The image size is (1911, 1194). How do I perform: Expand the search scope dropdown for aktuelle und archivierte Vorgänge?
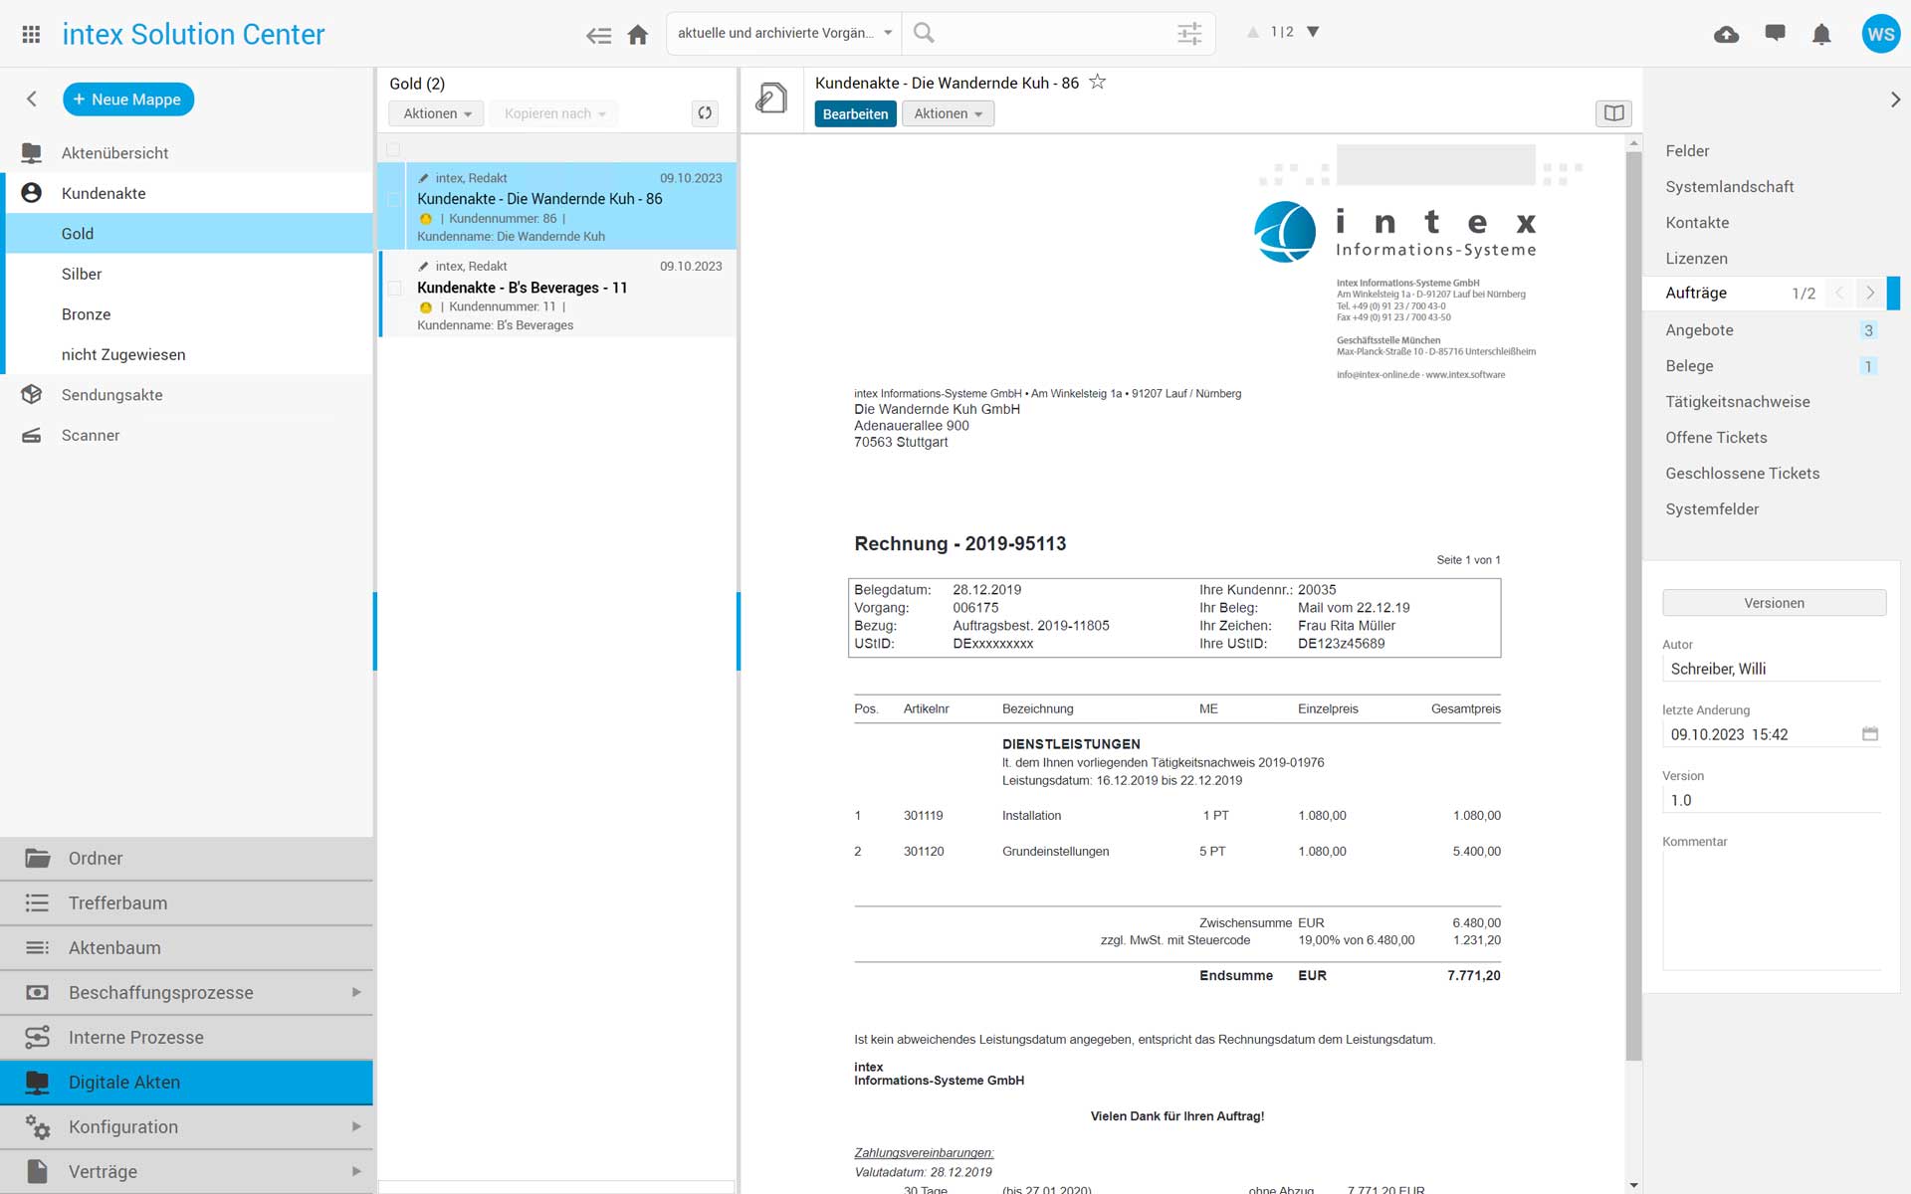[x=887, y=33]
